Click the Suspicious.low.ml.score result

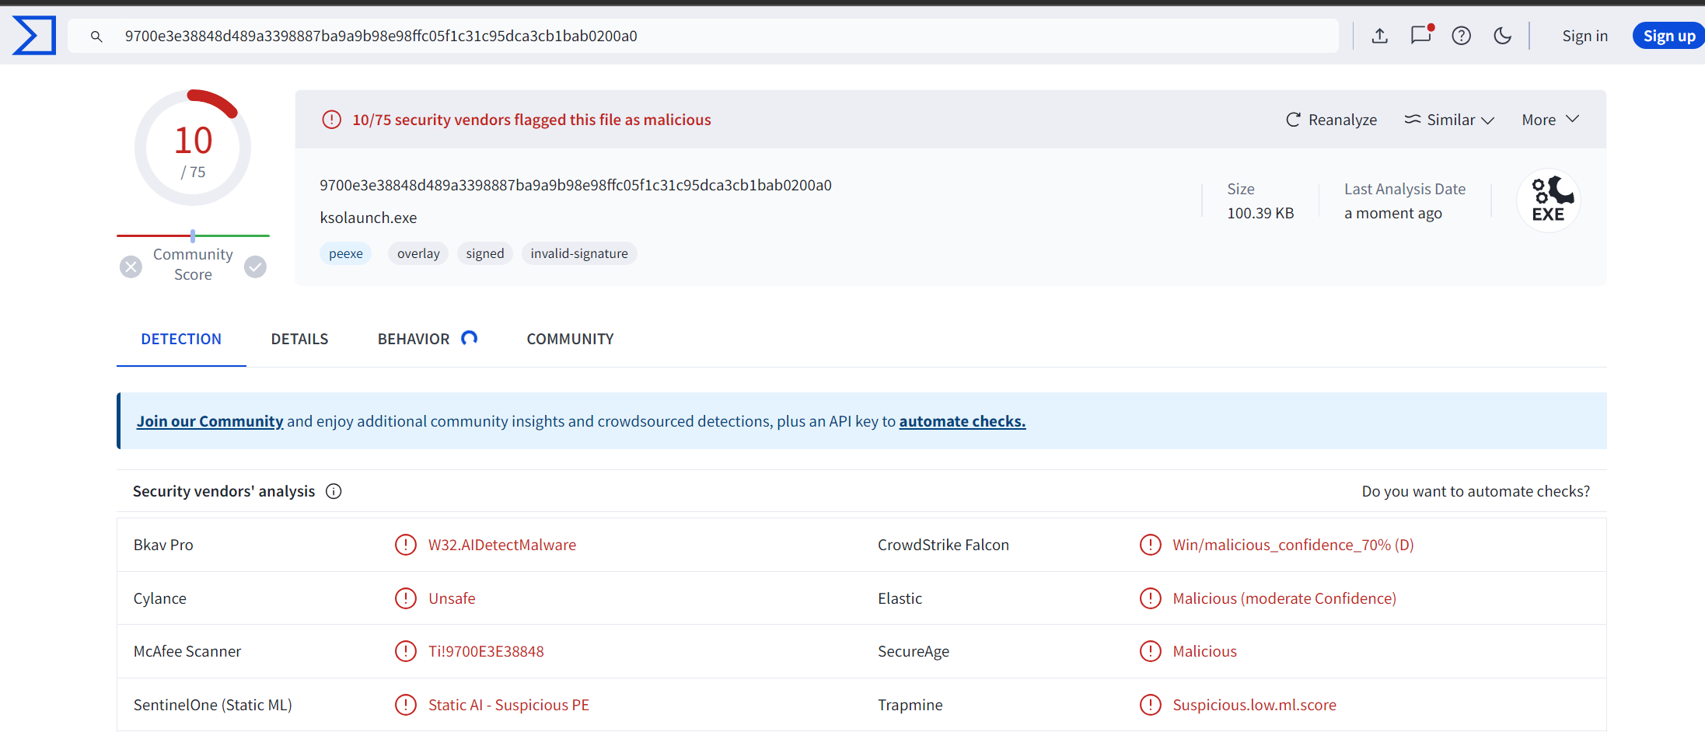pos(1254,705)
